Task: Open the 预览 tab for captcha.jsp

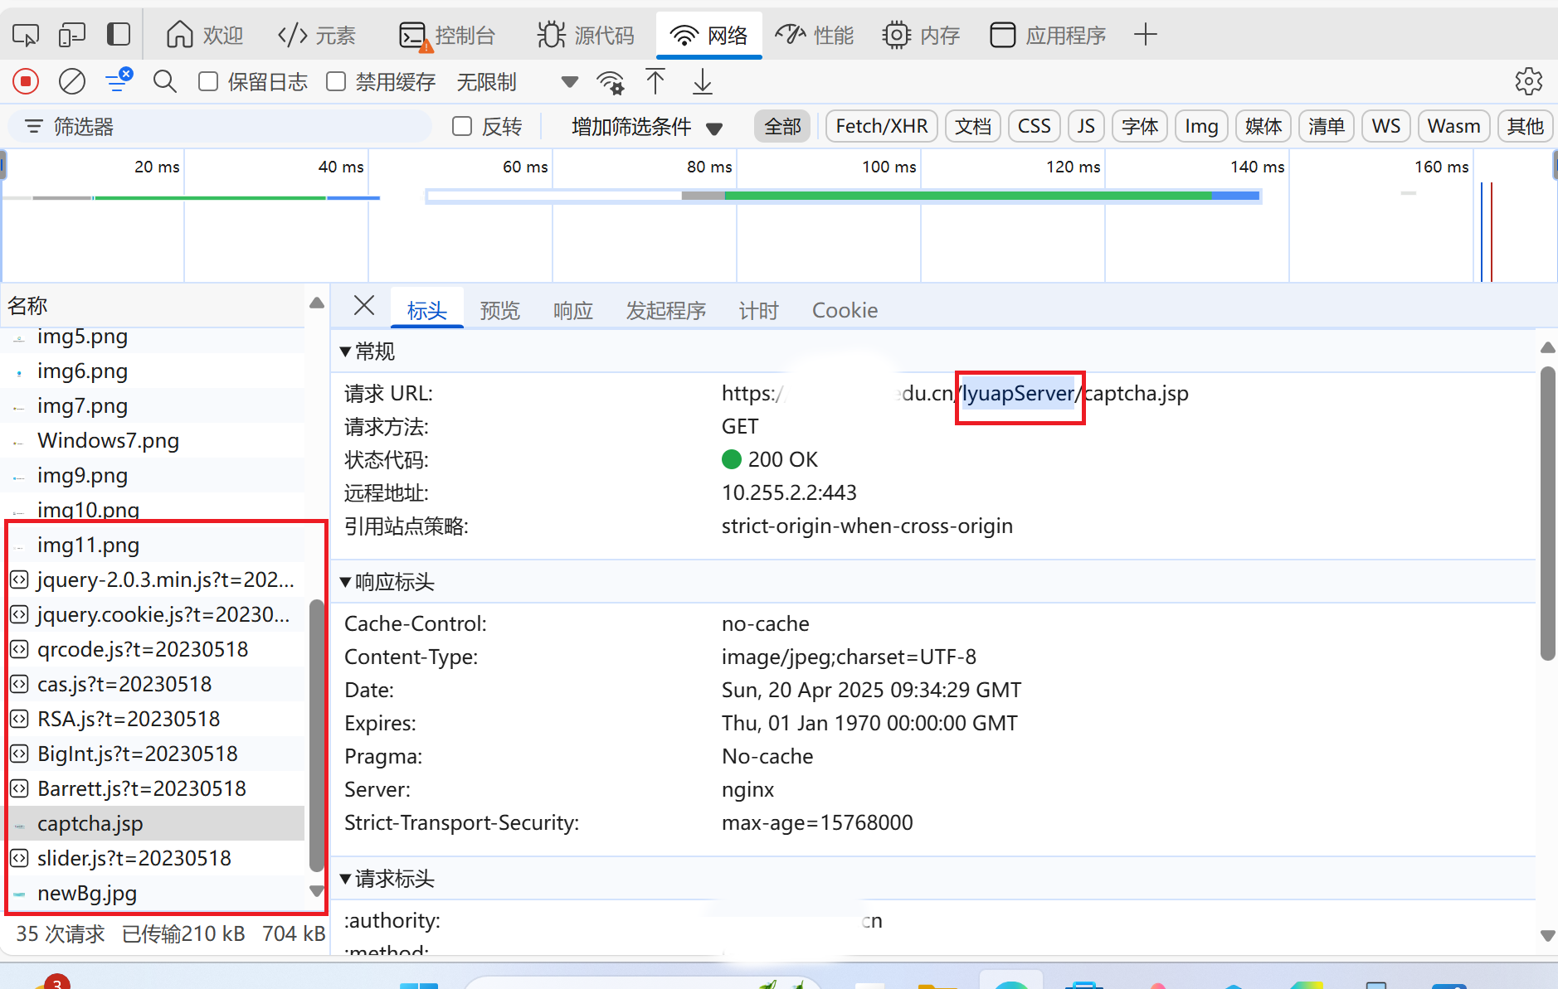Action: point(499,310)
